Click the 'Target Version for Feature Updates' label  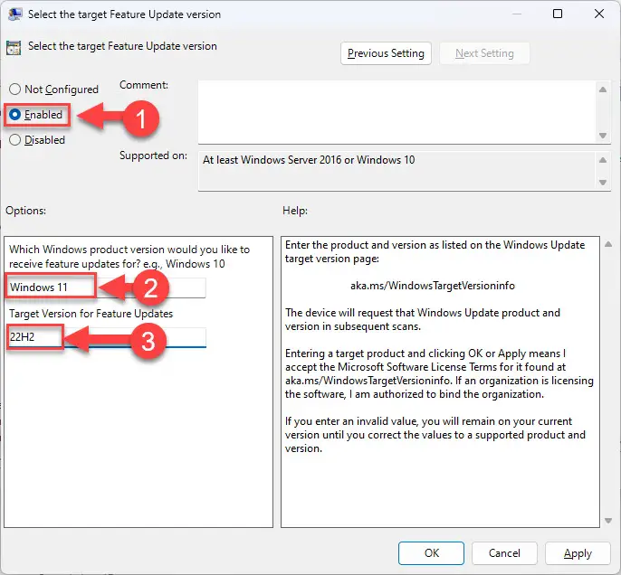tap(91, 314)
